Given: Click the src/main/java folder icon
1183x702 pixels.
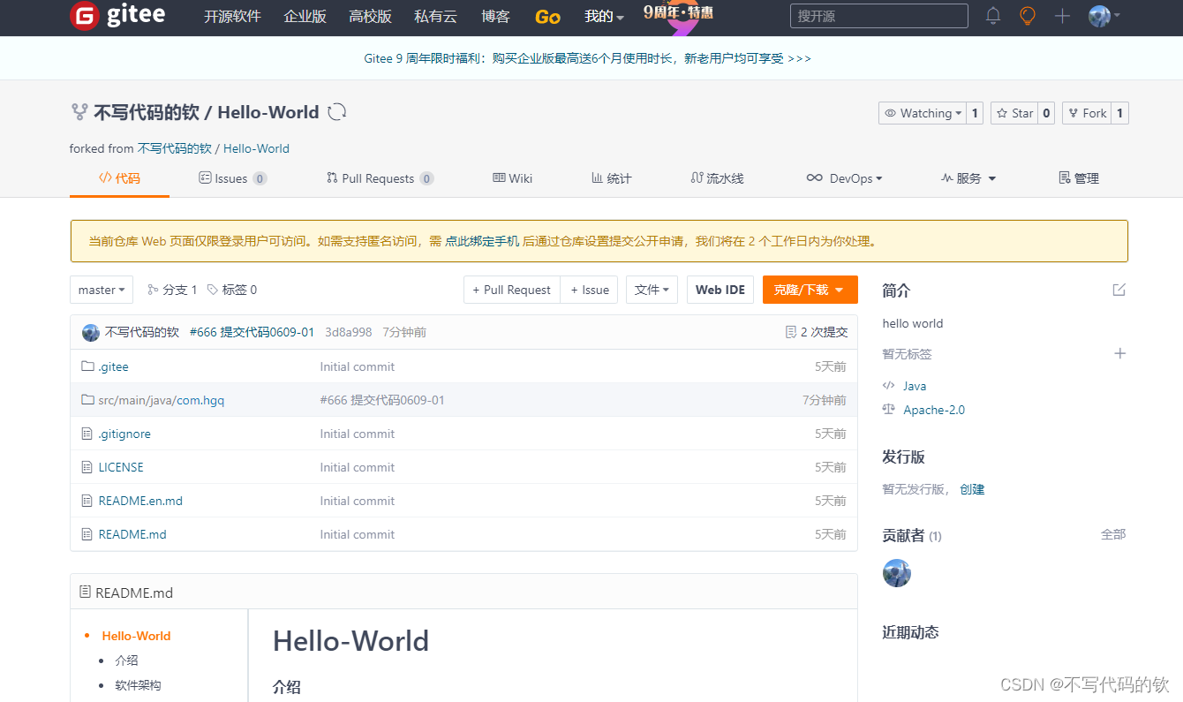Looking at the screenshot, I should [87, 400].
